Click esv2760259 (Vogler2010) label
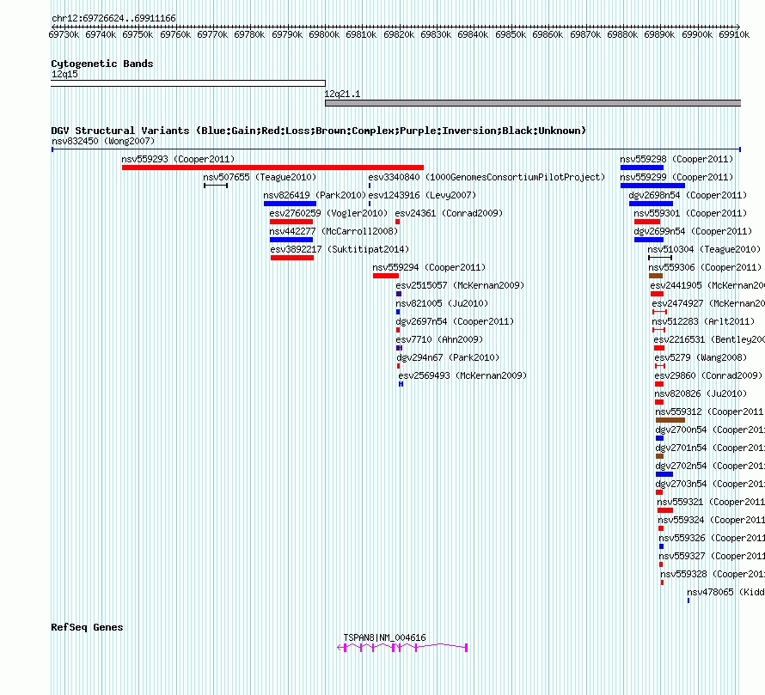This screenshot has width=765, height=695. (328, 213)
